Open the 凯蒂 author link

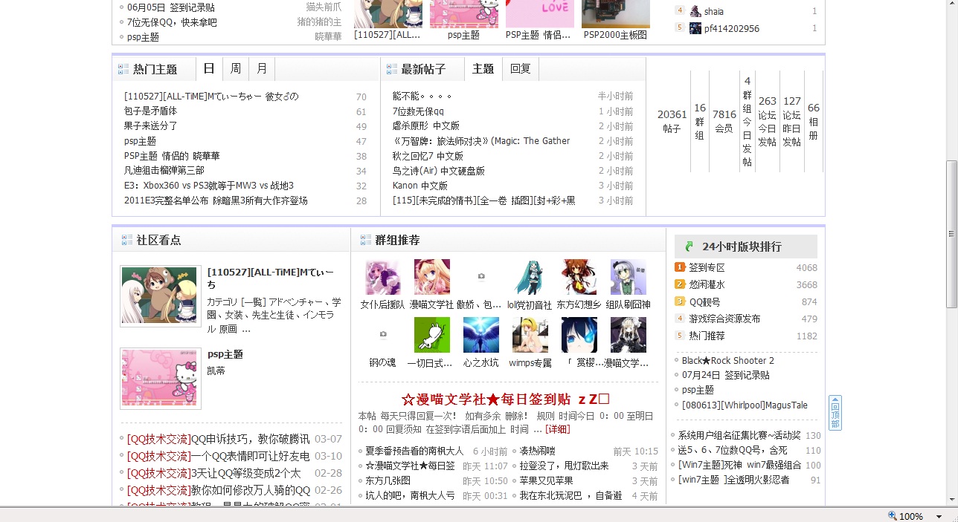click(x=216, y=371)
